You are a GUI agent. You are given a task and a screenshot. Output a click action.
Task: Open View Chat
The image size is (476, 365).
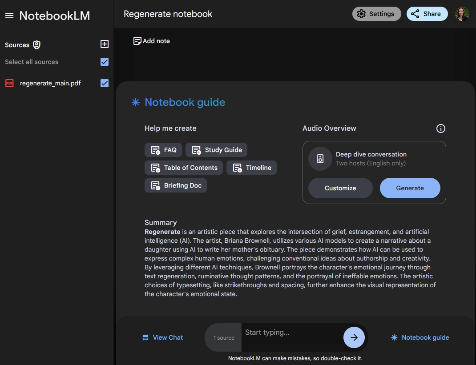point(163,337)
